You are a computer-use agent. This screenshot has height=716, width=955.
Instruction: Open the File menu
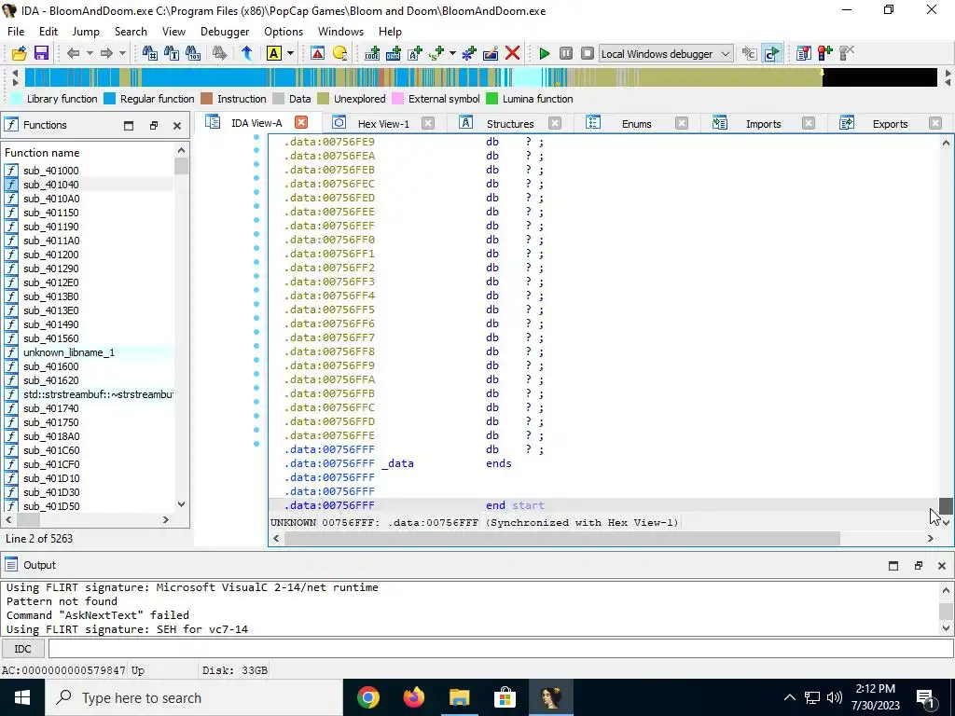pos(16,32)
